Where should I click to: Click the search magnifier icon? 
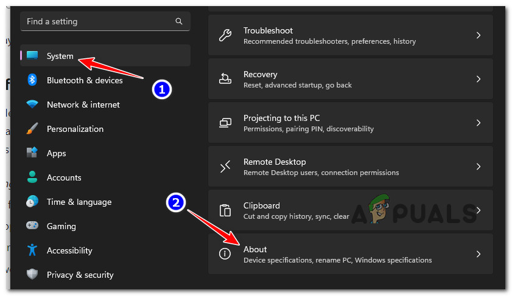click(179, 21)
